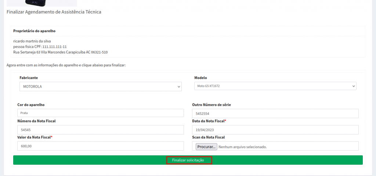The width and height of the screenshot is (376, 176).
Task: Focus the Outro Número de série field
Action: pos(275,114)
